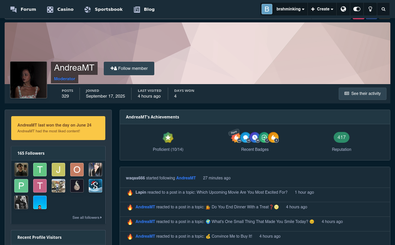Open the Blog section
Viewport: 395px width, 245px height.
coord(144,9)
